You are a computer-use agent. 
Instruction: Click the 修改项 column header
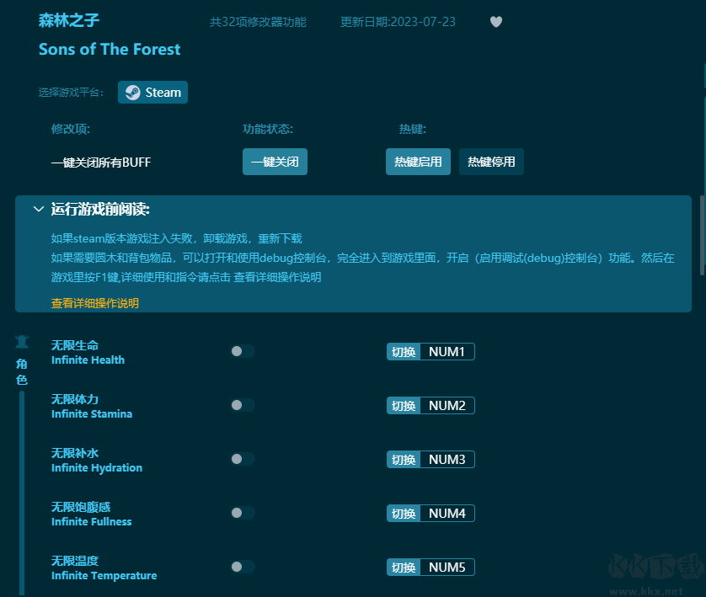click(71, 129)
